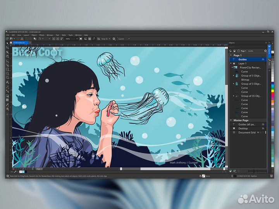Switch to the Underwater.cdr document tab

coord(20,43)
